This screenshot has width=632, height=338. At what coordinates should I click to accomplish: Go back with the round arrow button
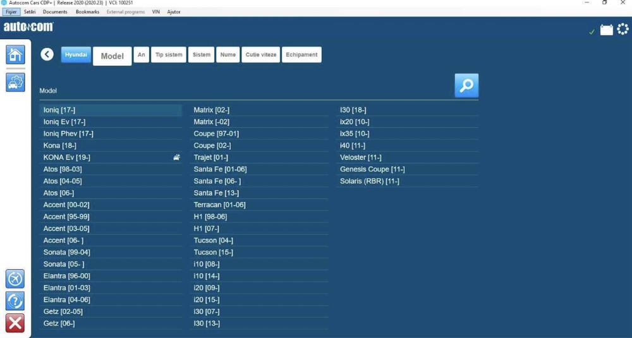pyautogui.click(x=47, y=54)
